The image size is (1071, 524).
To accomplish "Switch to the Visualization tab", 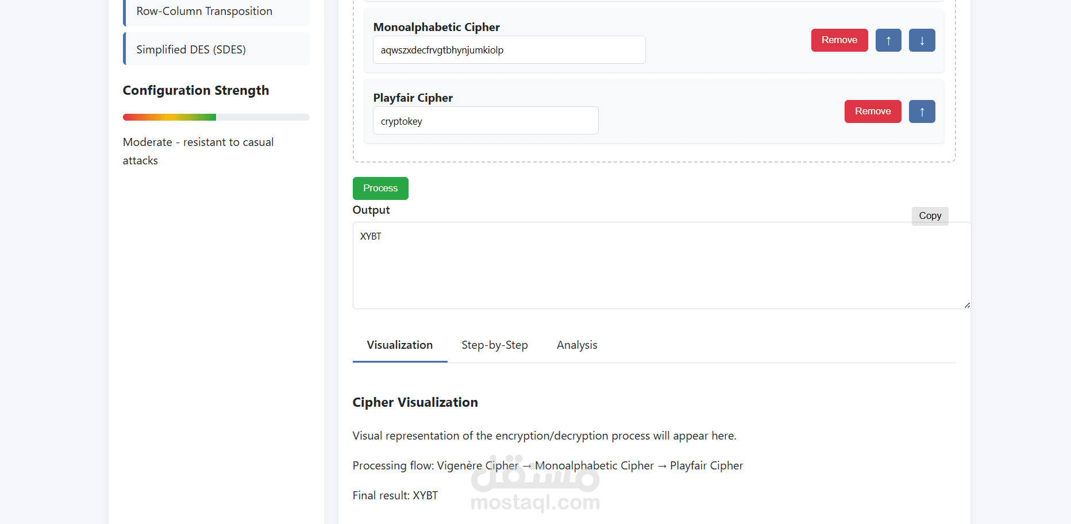I will 400,345.
